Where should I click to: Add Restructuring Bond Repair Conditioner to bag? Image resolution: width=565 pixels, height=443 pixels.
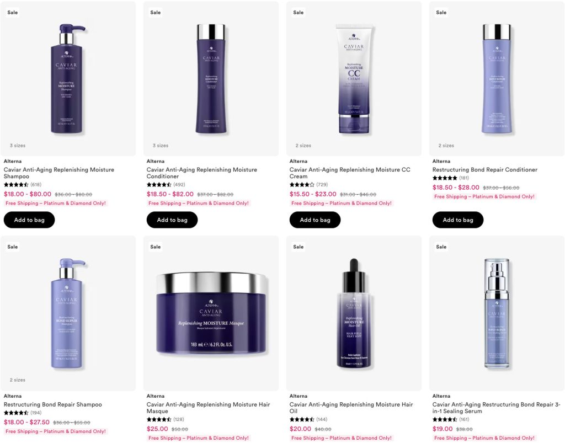click(x=457, y=220)
